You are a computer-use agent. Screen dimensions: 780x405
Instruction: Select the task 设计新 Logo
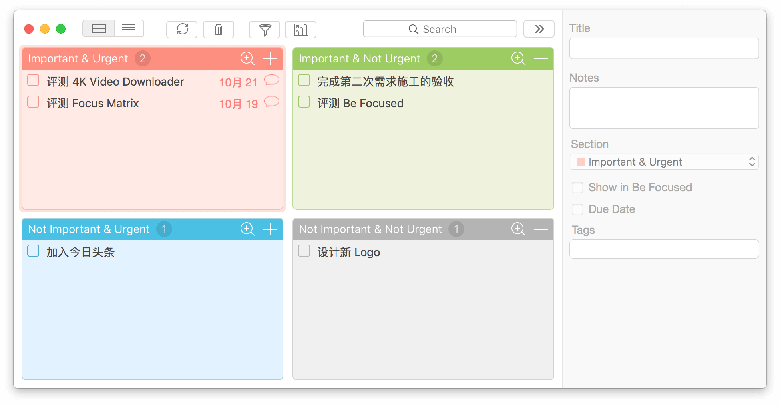[349, 252]
